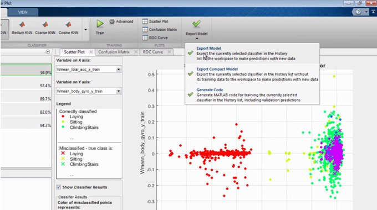
Task: Click the green Train play button
Action: click(100, 24)
